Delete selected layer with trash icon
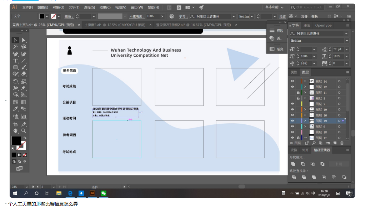 pos(342,143)
